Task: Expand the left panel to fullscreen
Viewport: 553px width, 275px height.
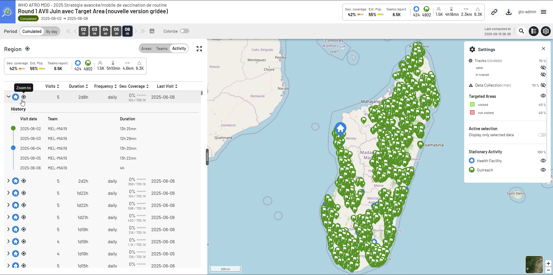Action: click(199, 49)
